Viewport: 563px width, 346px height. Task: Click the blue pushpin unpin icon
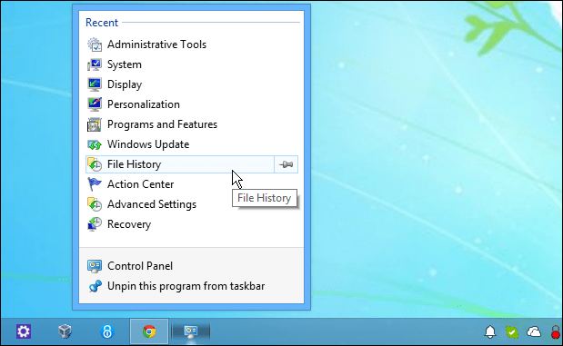95,286
